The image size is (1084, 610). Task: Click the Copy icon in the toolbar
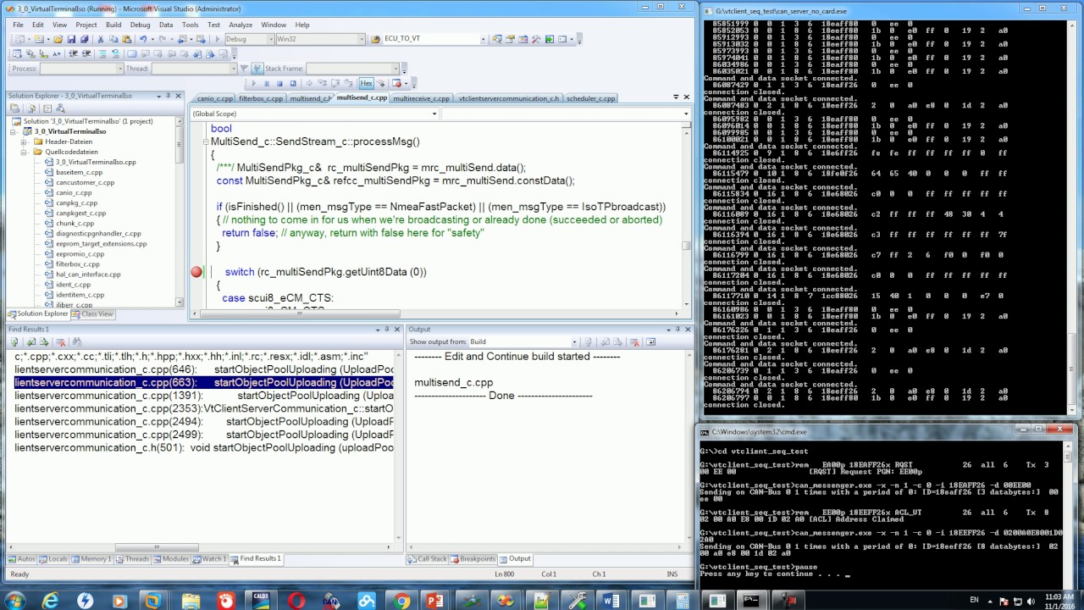(x=113, y=39)
